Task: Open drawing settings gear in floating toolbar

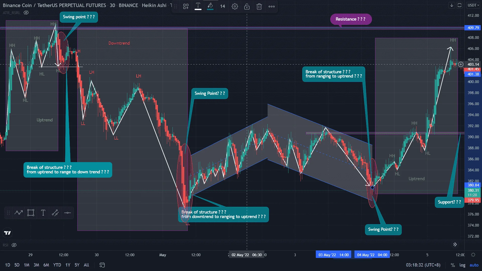Action: tap(235, 7)
